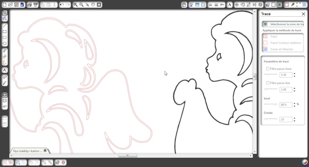The image size is (309, 167).
Task: Click the Weld shapes icon
Action: (57, 162)
